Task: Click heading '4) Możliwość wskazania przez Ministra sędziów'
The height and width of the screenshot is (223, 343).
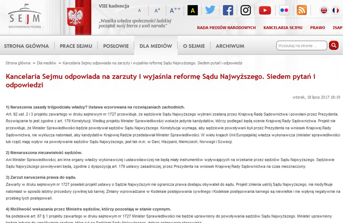Action: 88,209
